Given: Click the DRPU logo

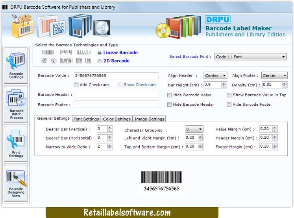Looking at the screenshot, I should click(x=218, y=19).
